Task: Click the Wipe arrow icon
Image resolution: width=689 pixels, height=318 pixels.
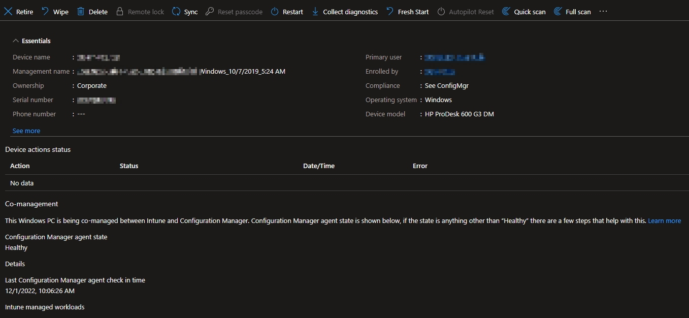Action: (45, 11)
